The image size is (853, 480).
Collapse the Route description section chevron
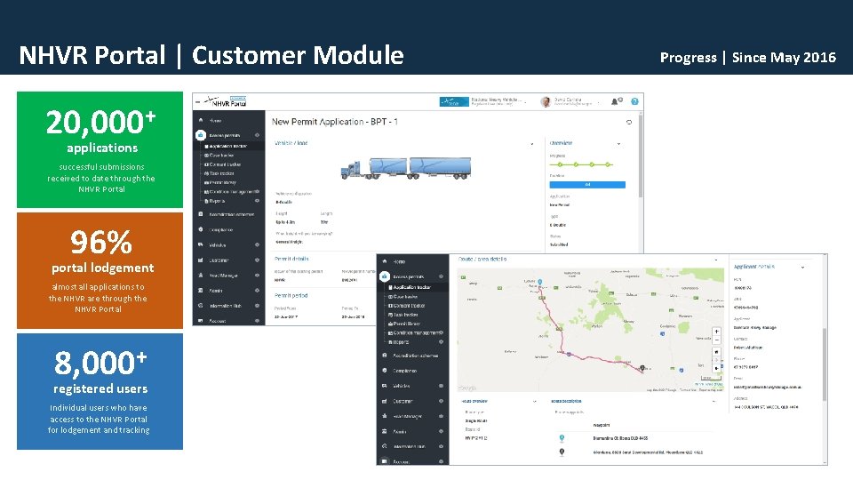[713, 402]
